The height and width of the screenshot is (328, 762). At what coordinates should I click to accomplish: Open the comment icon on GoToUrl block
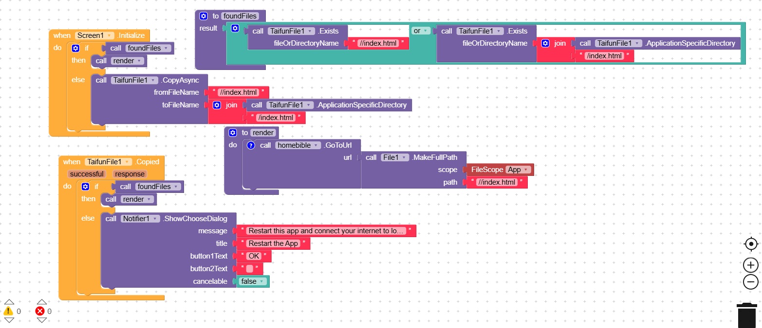(x=251, y=145)
